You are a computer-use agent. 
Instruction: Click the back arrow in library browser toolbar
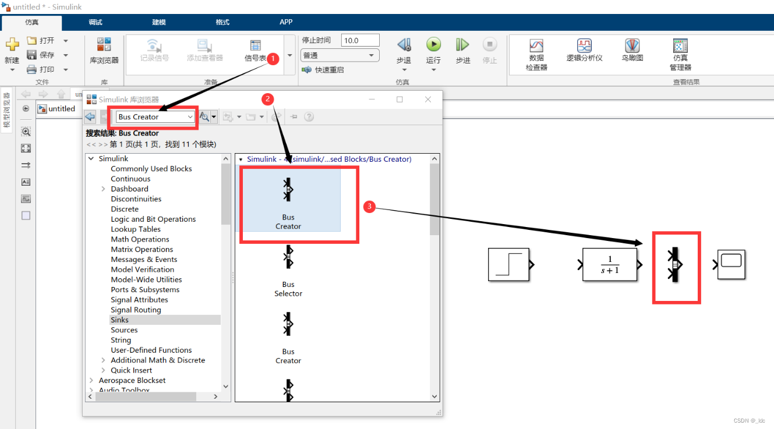click(90, 117)
